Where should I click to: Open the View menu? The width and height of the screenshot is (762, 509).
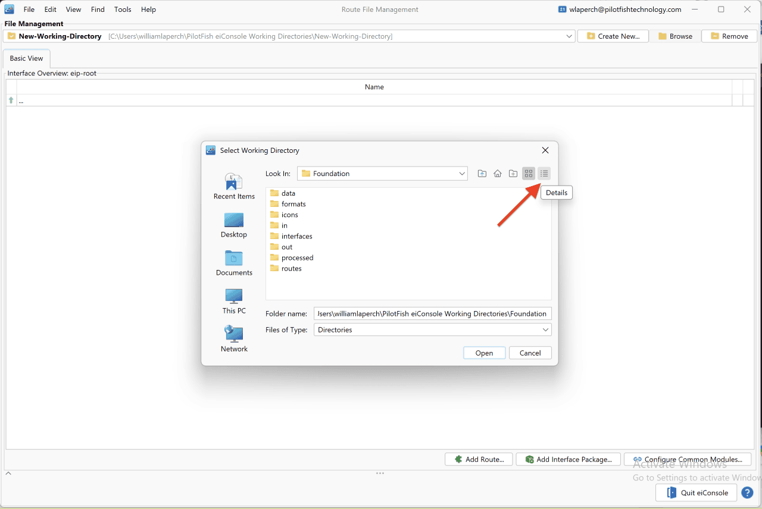point(74,10)
